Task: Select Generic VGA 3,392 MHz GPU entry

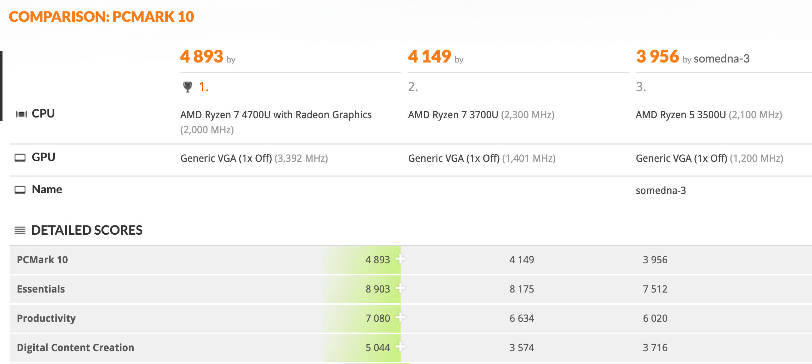Action: point(254,158)
